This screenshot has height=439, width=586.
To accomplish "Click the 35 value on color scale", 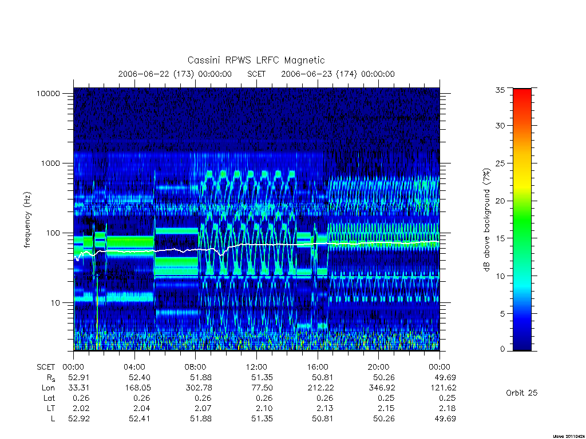I will [x=500, y=90].
